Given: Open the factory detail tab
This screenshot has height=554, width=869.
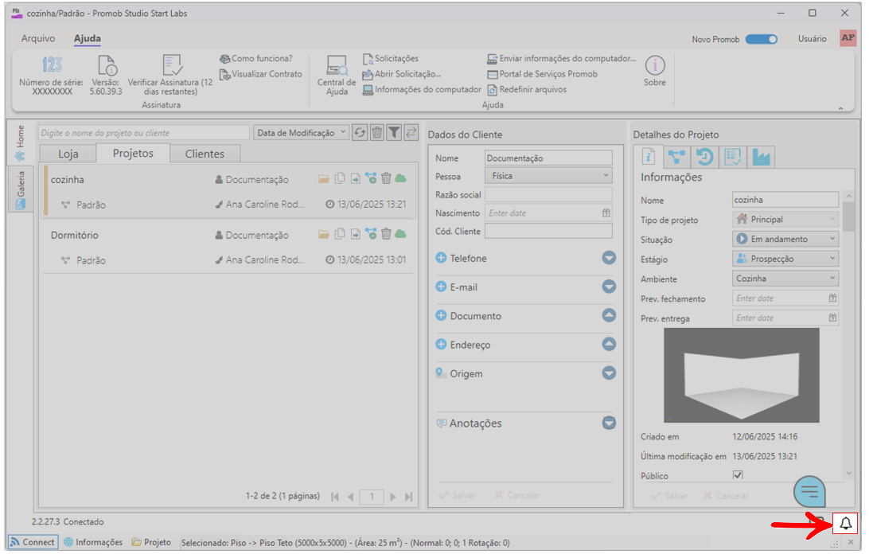Looking at the screenshot, I should (761, 157).
